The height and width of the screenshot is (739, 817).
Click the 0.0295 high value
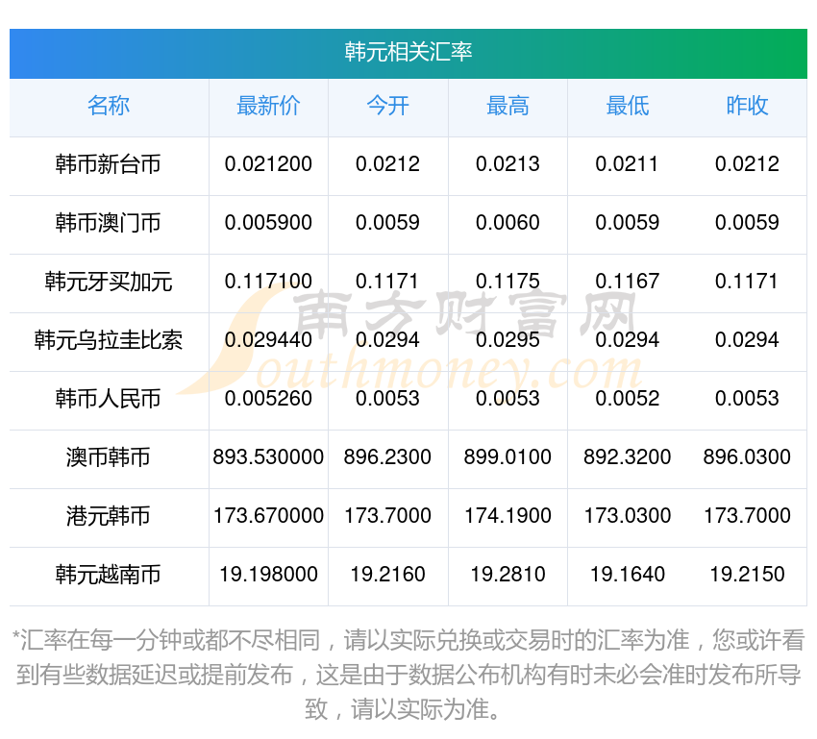pos(508,339)
